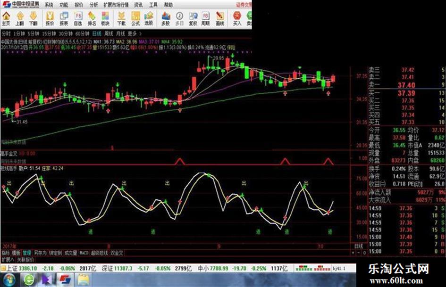Open the 选股 stock picker icon
This screenshot has height=287, width=446.
(149, 19)
